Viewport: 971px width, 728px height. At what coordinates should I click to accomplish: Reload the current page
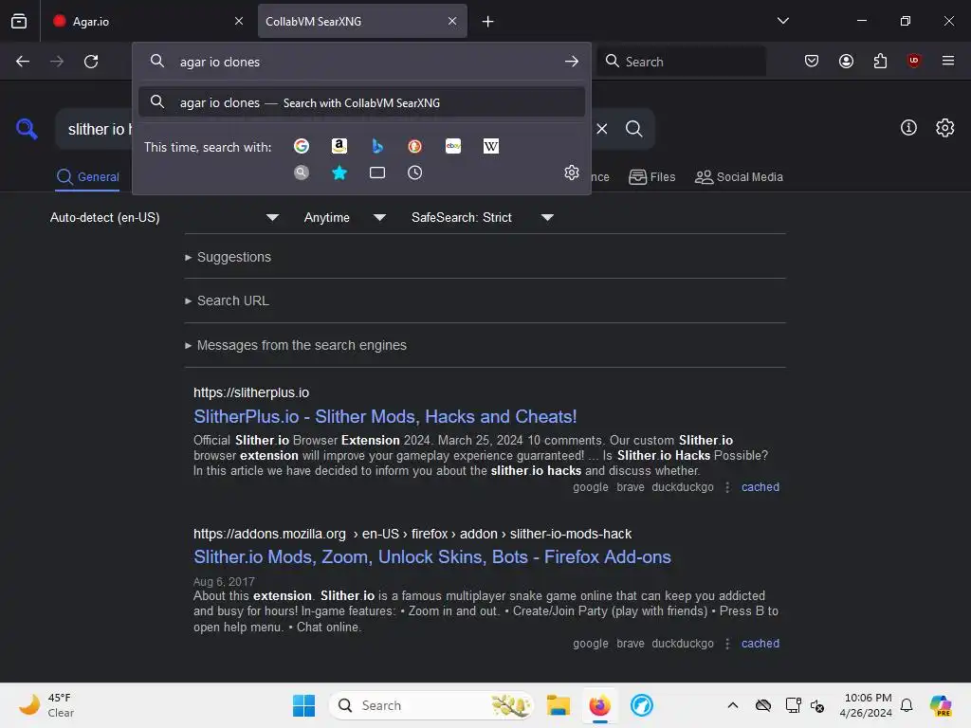pos(91,62)
